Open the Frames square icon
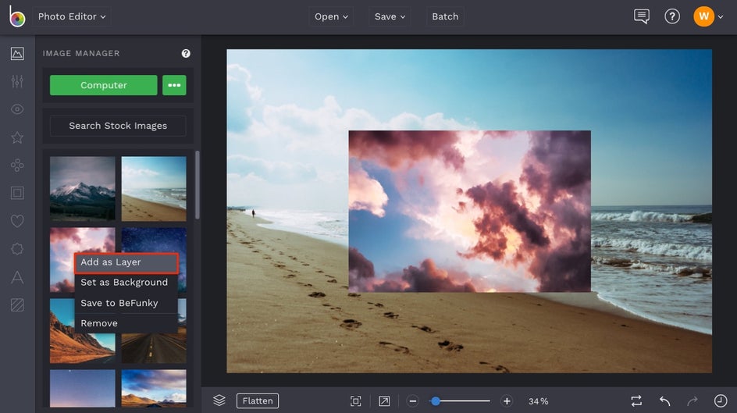 point(17,193)
